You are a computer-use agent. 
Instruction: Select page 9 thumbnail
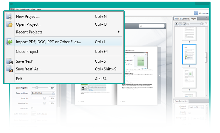pyautogui.click(x=189, y=78)
